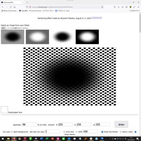The height and width of the screenshot is (141, 141).
Task: Select white ellipse on black thumbnail
Action: [x=87, y=37]
